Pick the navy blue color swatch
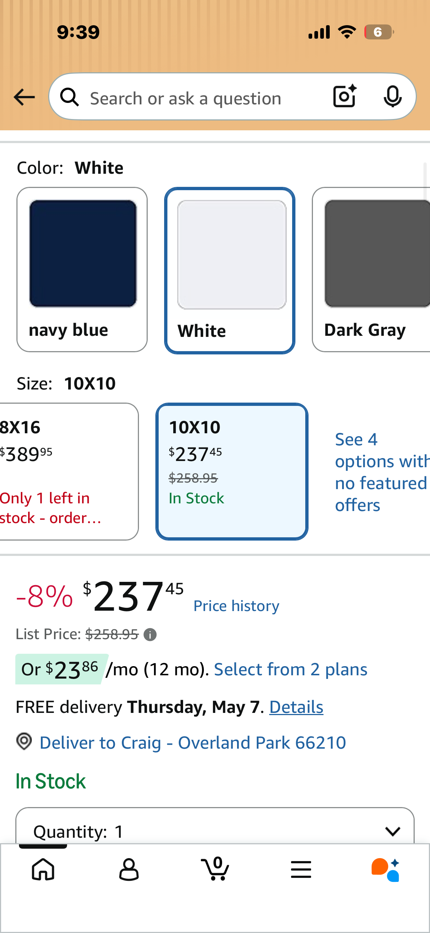 [x=82, y=269]
